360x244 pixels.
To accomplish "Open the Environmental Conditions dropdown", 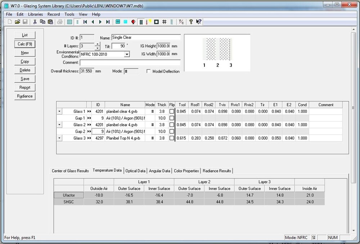I will pos(127,54).
